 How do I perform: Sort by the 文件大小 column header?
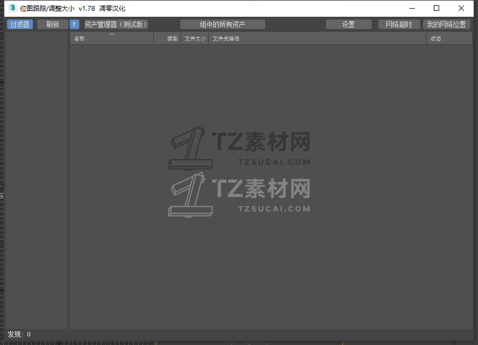point(195,38)
